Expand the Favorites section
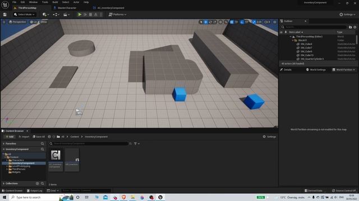This screenshot has height=201, width=359. pyautogui.click(x=4, y=144)
